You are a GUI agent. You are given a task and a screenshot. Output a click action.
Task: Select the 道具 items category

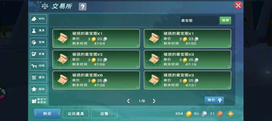(38, 31)
